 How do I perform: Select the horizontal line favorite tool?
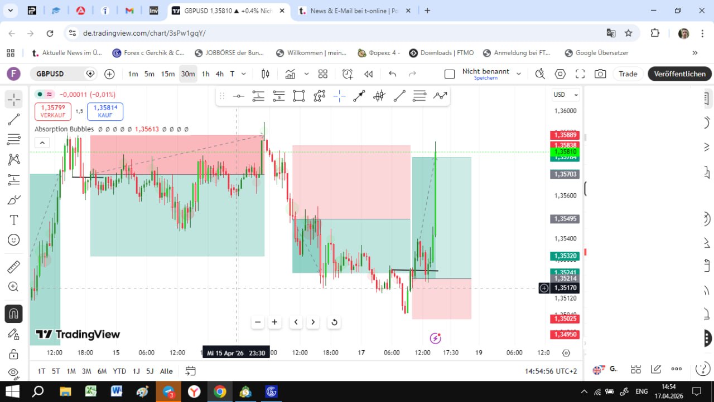[x=239, y=96]
